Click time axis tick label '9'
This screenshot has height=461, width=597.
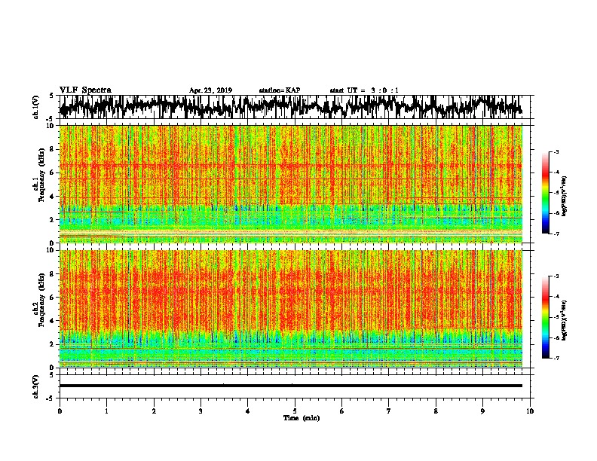[482, 411]
